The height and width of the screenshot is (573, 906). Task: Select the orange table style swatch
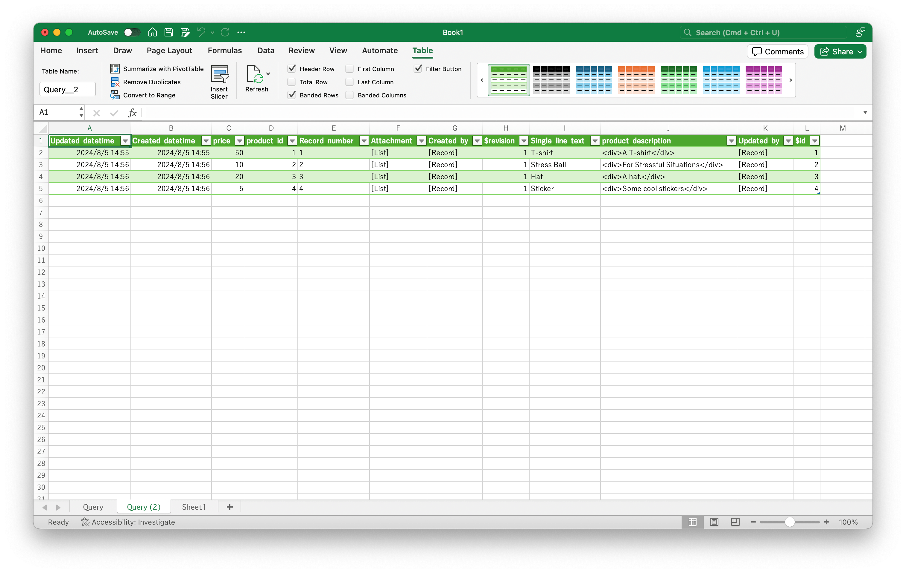[x=636, y=80]
